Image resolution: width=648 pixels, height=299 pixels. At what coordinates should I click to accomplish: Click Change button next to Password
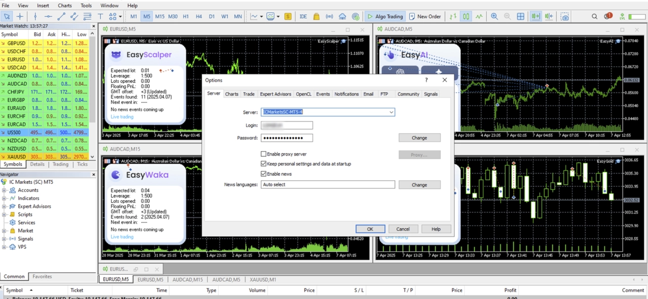tap(419, 138)
